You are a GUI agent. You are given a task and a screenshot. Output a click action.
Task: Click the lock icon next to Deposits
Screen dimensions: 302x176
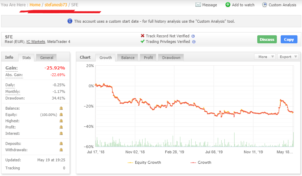(61, 144)
